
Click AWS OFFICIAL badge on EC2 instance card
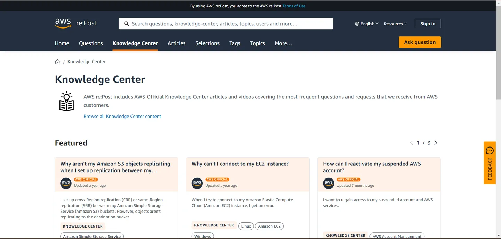click(x=217, y=180)
